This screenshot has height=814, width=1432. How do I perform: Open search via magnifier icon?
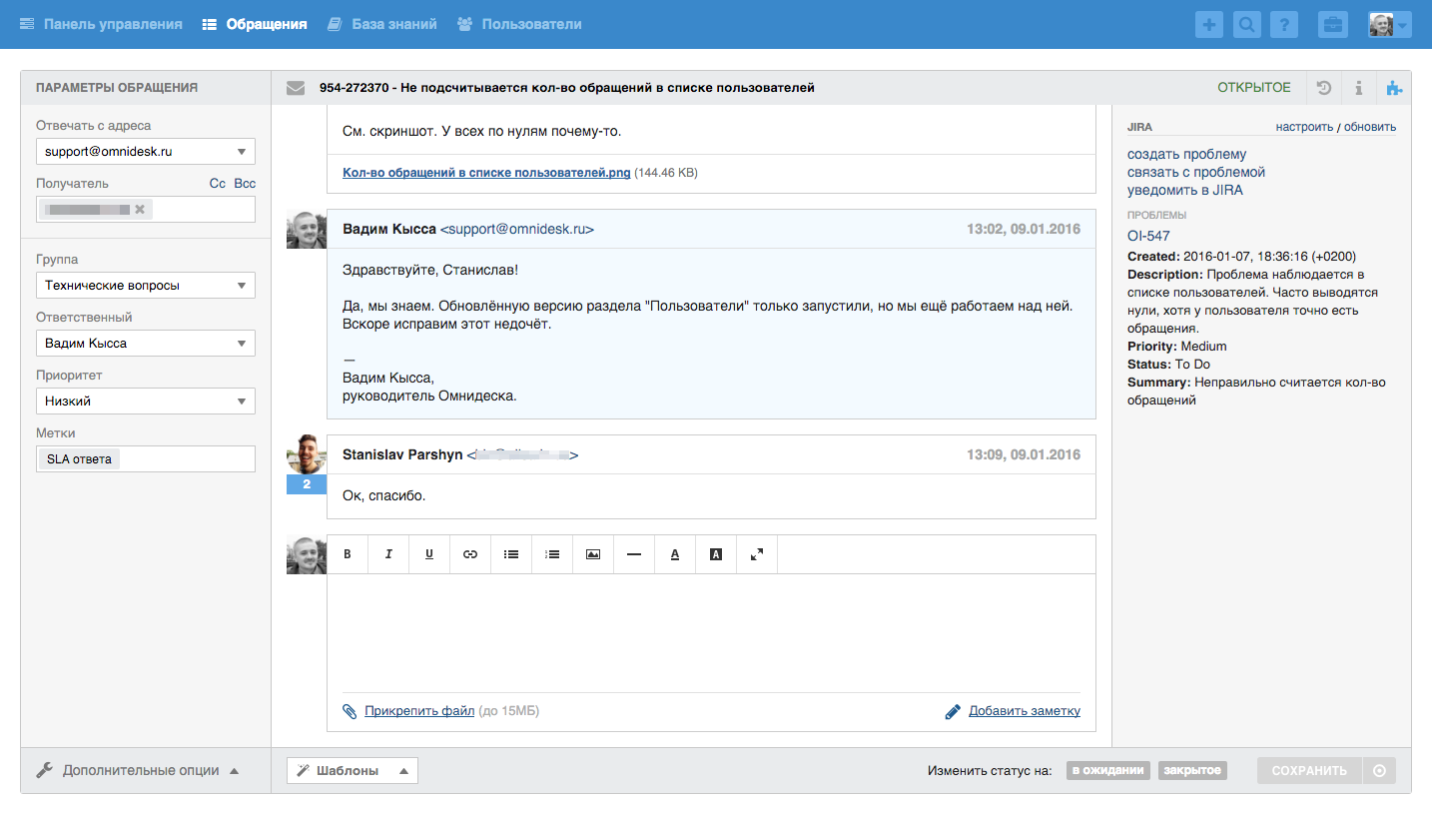point(1246,25)
